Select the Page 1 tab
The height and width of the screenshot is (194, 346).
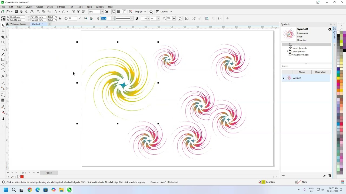[x=49, y=173]
